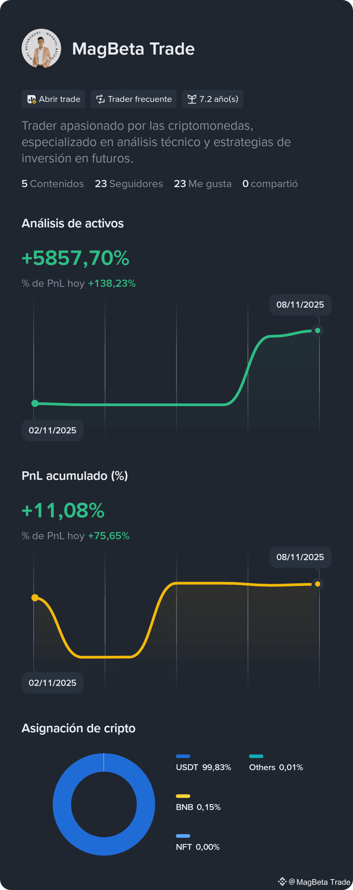Click green start point of asset chart
The image size is (353, 890).
tap(35, 403)
